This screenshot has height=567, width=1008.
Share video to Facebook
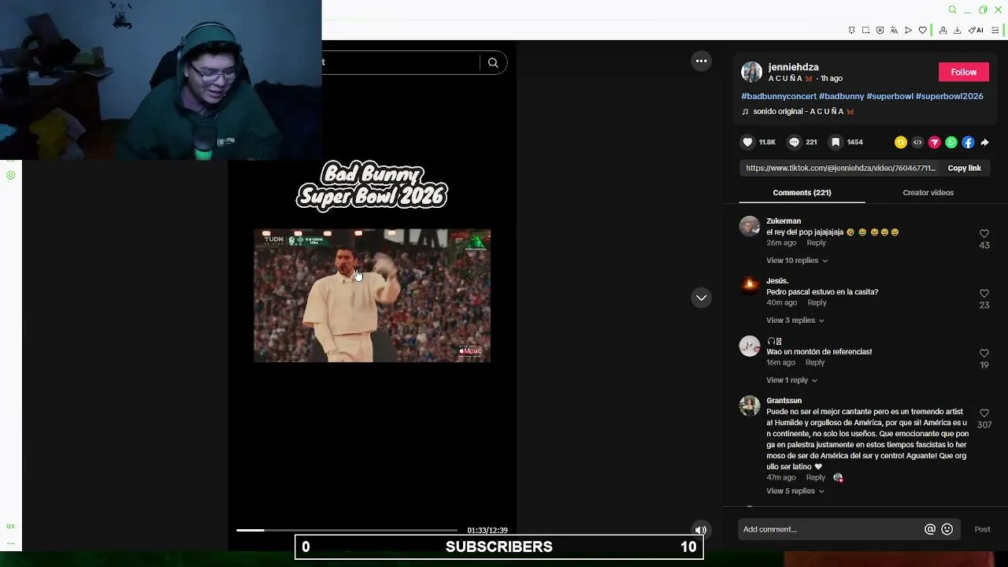tap(968, 143)
